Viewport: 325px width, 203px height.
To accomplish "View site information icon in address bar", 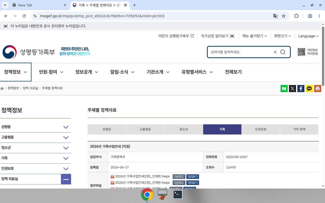I will (35, 16).
